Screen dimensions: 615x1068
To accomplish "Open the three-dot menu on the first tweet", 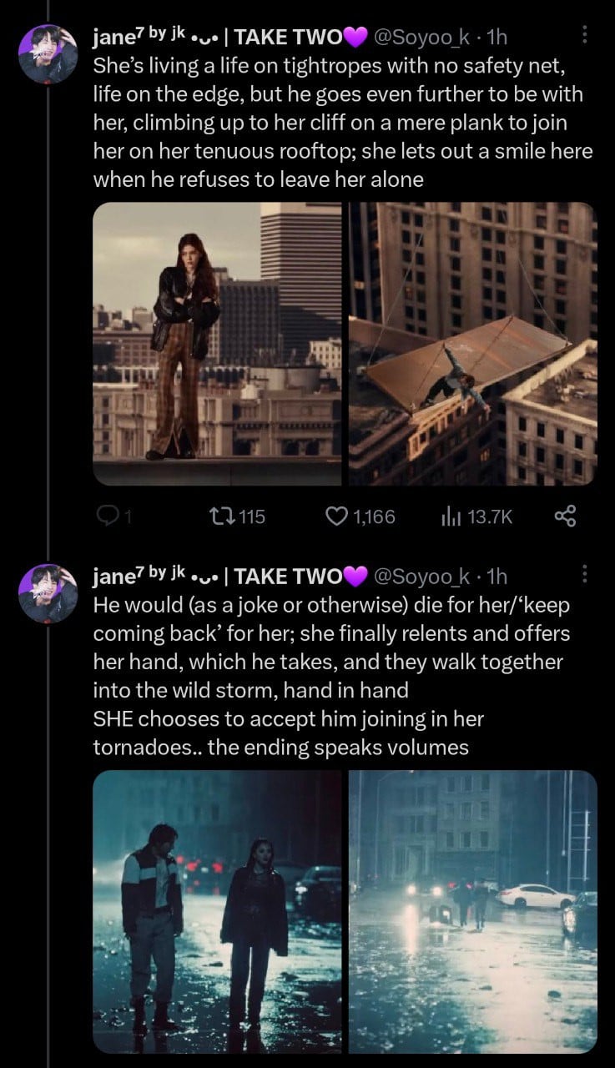I will (584, 34).
